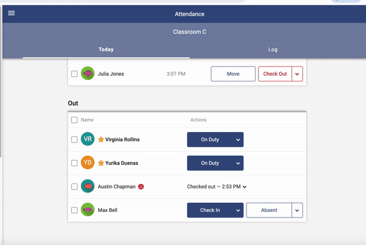
Task: Click Julia Jones's fish avatar
Action: coord(87,73)
